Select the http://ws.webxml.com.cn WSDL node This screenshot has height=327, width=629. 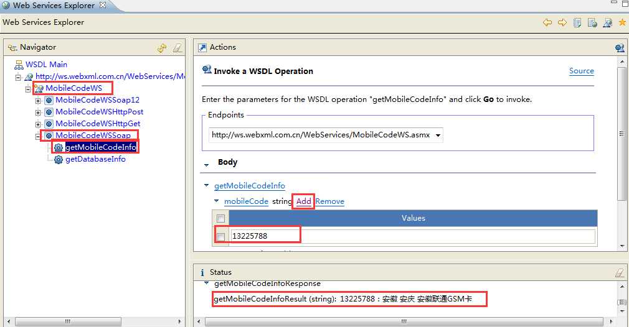[110, 76]
